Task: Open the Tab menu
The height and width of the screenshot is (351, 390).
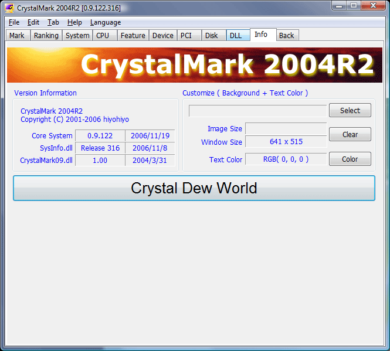Action: (53, 22)
